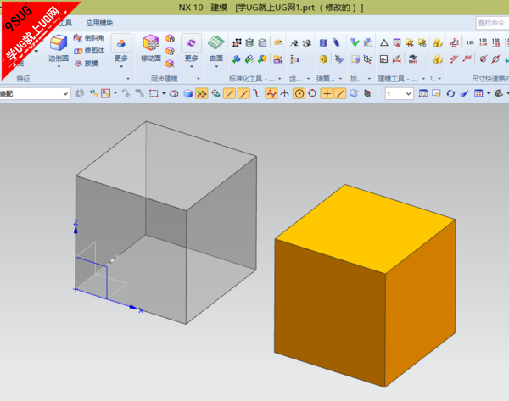Image resolution: width=509 pixels, height=401 pixels.
Task: Expand the 建模工具 group arrow
Action: coord(423,79)
